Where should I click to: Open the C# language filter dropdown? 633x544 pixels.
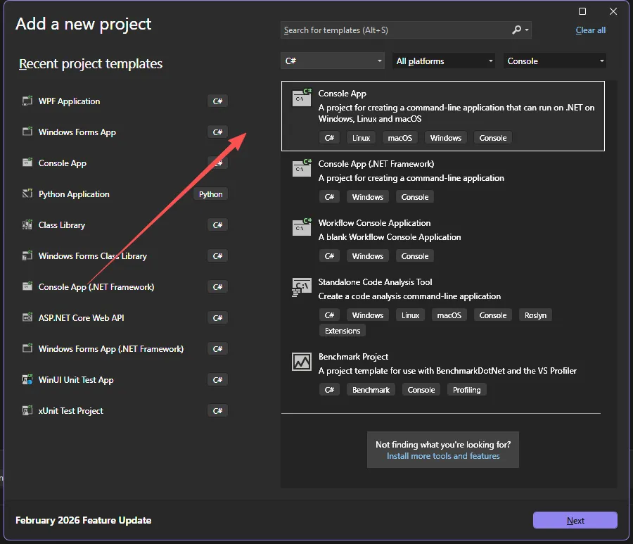point(333,61)
